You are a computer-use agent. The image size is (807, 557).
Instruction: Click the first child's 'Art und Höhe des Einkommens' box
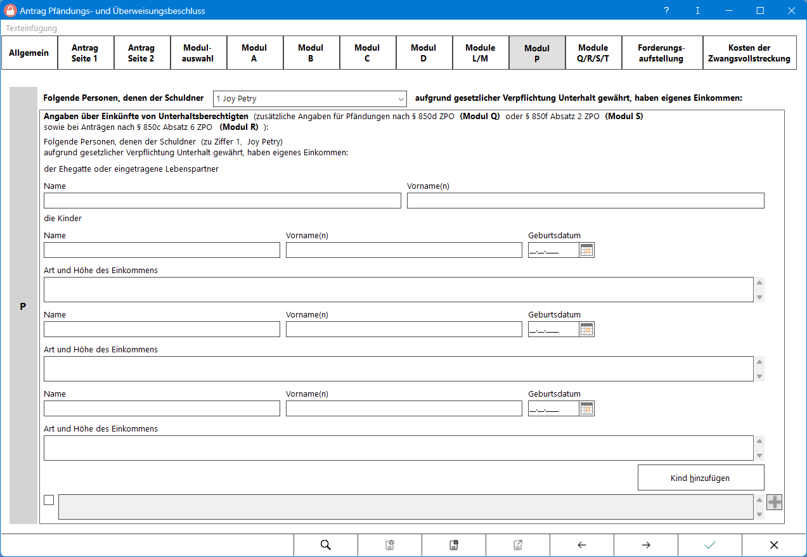399,290
